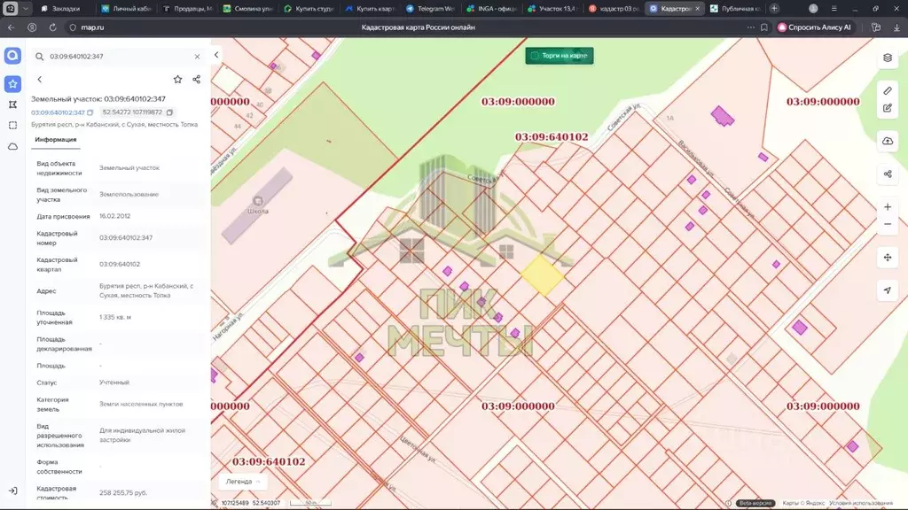Clear the cadastral number search field
Image resolution: width=908 pixels, height=510 pixels.
coord(197,57)
